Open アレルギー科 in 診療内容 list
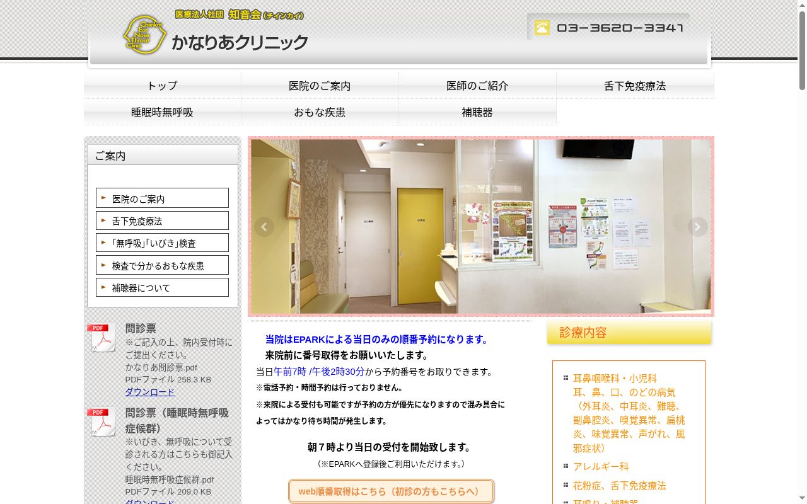Screen dimensions: 807x504 tap(601, 467)
